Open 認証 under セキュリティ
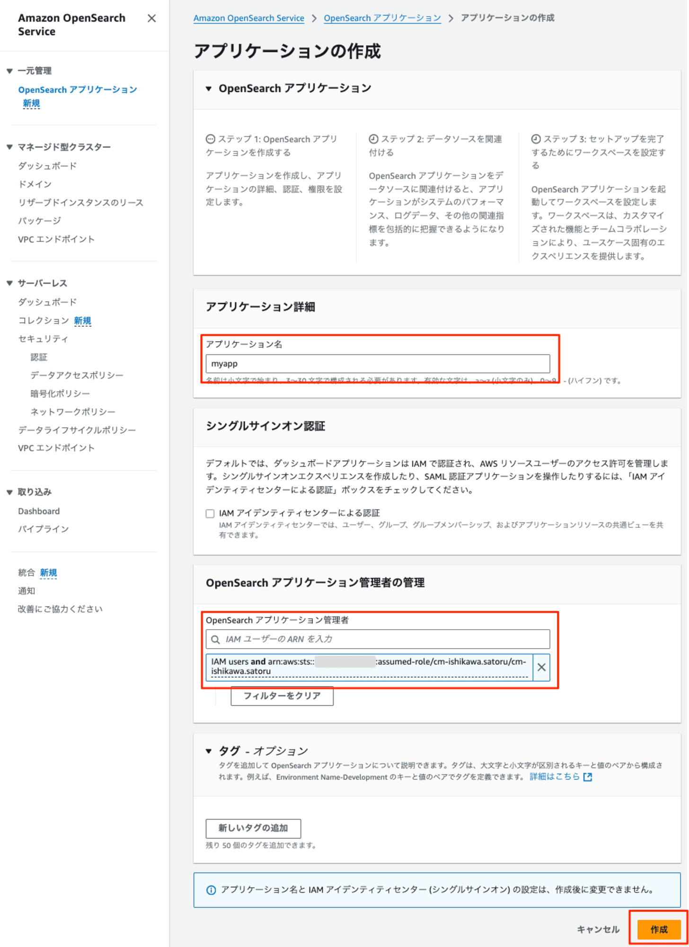 (39, 357)
